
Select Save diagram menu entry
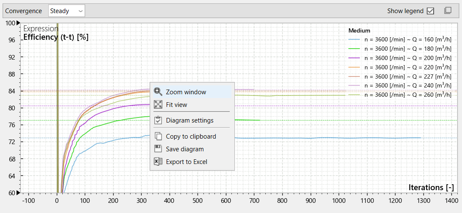[192, 149]
